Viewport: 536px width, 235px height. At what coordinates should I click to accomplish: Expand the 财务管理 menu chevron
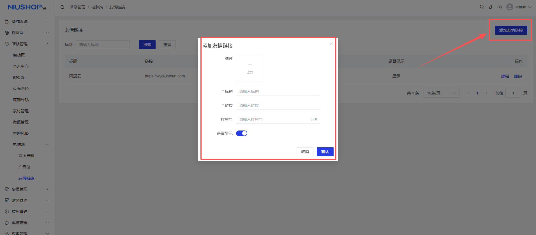click(47, 200)
